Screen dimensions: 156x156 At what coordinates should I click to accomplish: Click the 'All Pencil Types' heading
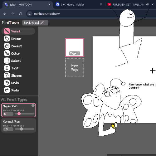[14, 100]
